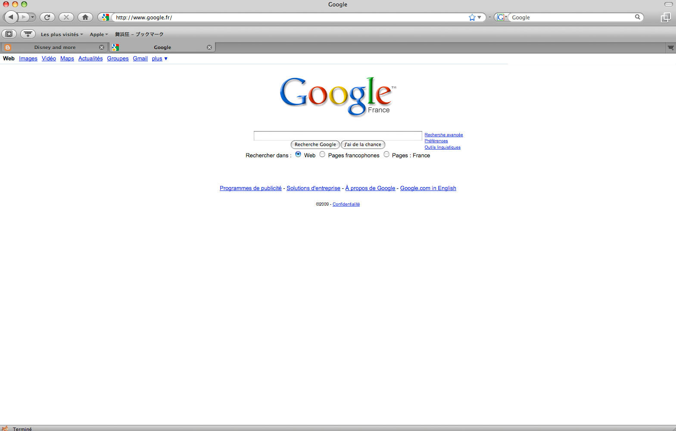Open the URL history dropdown arrow
Image resolution: width=676 pixels, height=431 pixels.
click(x=480, y=17)
